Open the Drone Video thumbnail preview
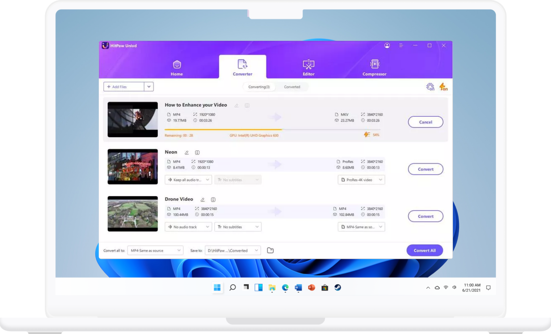The image size is (551, 334). pyautogui.click(x=132, y=214)
